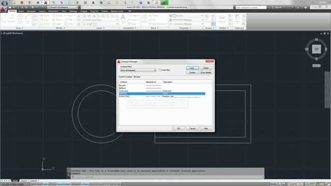331x186 pixels.
Task: Click the Text annotation tool
Action: click(123, 19)
